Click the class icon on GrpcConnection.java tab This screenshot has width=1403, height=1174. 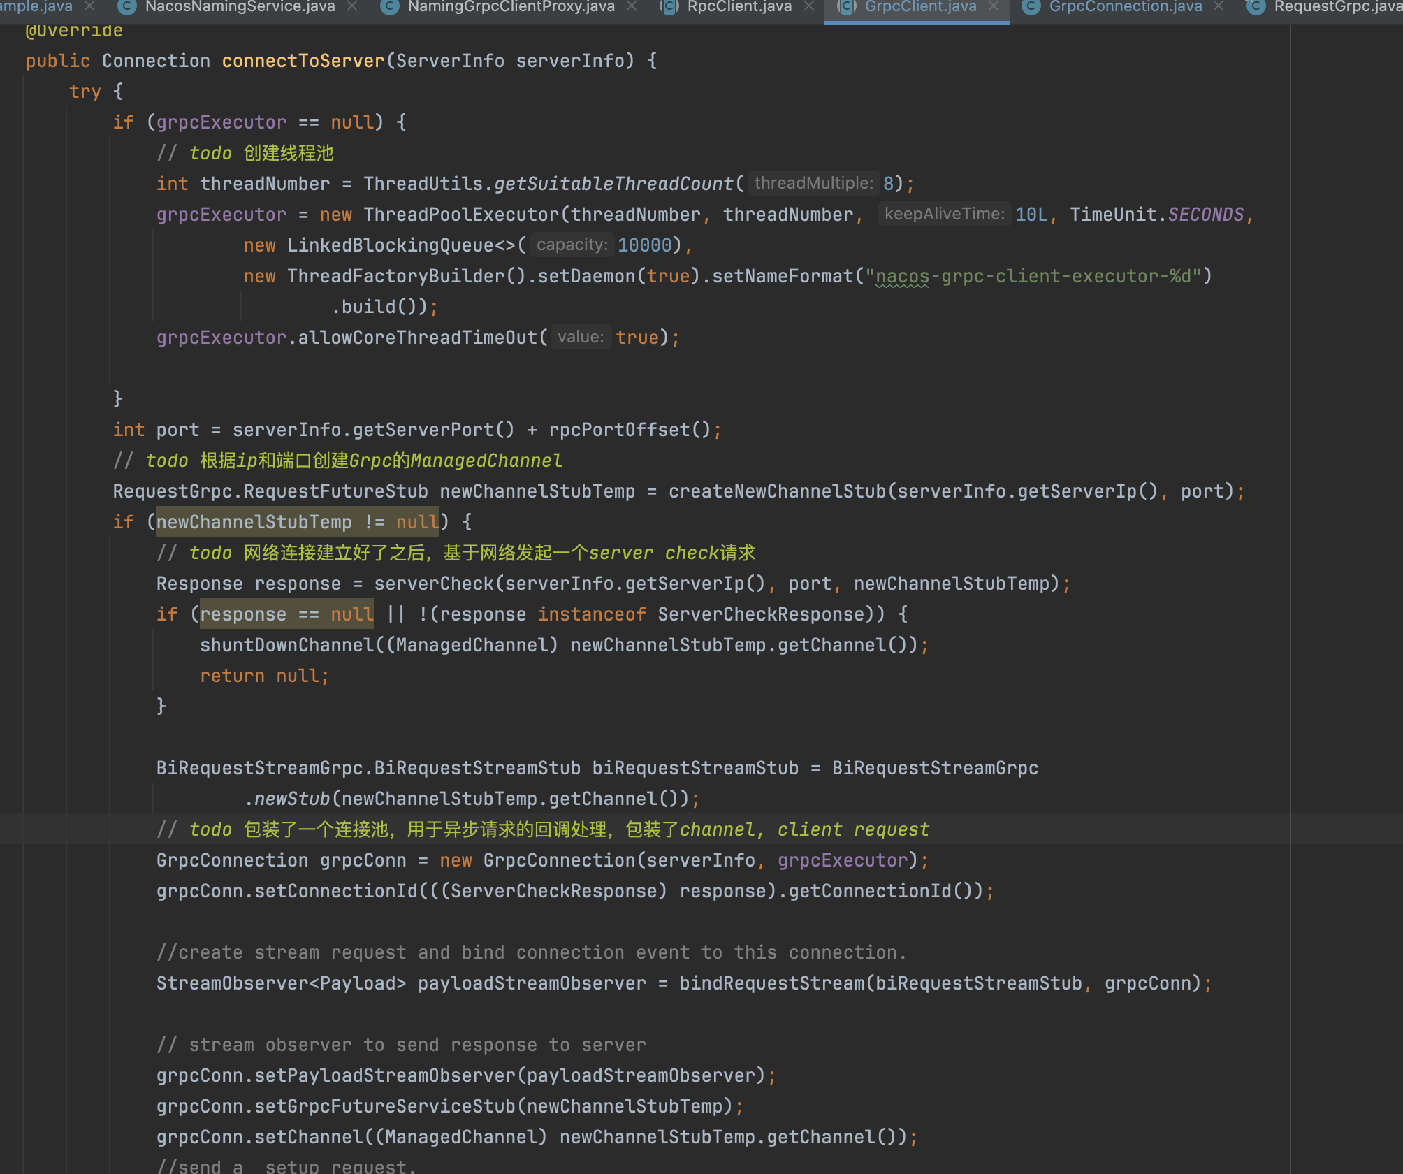pos(1031,7)
